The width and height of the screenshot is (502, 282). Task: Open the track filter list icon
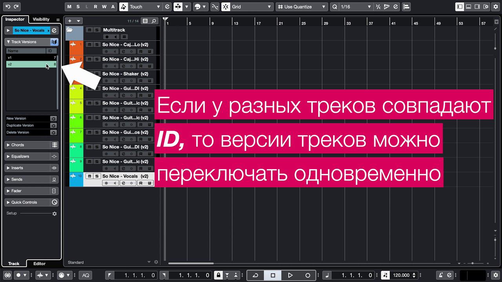(146, 21)
